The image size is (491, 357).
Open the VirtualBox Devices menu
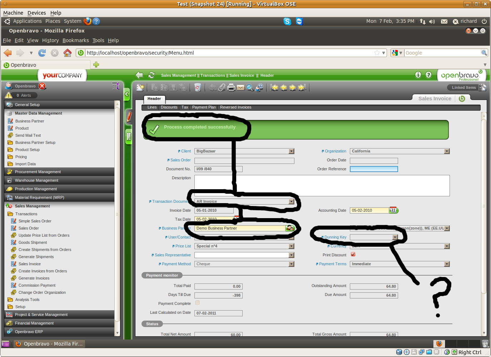(x=37, y=13)
